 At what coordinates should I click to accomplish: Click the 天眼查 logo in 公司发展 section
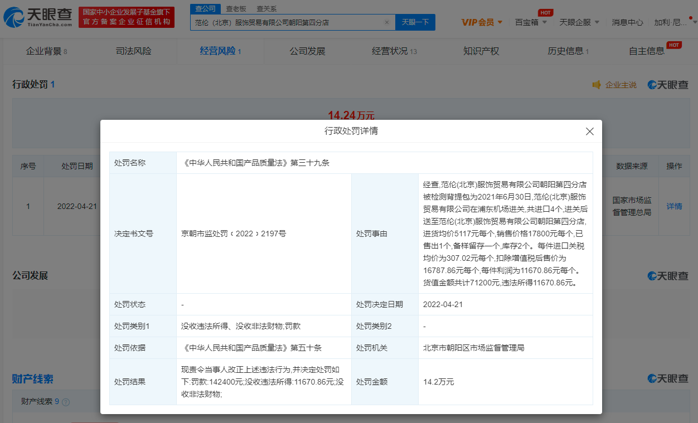[x=667, y=276]
